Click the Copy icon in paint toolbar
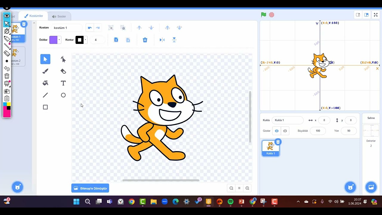This screenshot has width=382, height=215. click(x=116, y=40)
